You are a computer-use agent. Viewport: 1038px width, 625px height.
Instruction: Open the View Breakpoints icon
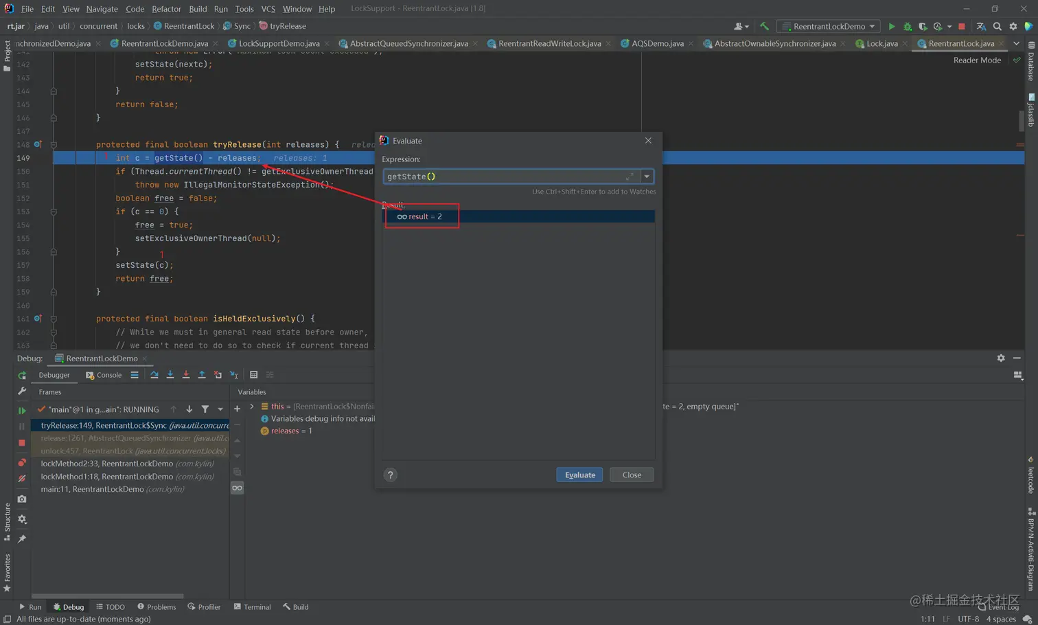point(22,463)
